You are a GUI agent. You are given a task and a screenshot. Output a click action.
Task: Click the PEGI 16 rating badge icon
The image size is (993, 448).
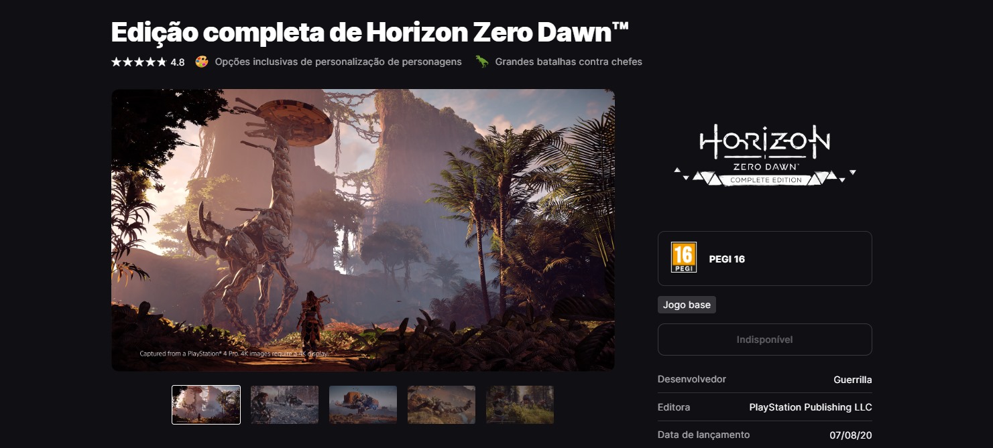coord(684,257)
